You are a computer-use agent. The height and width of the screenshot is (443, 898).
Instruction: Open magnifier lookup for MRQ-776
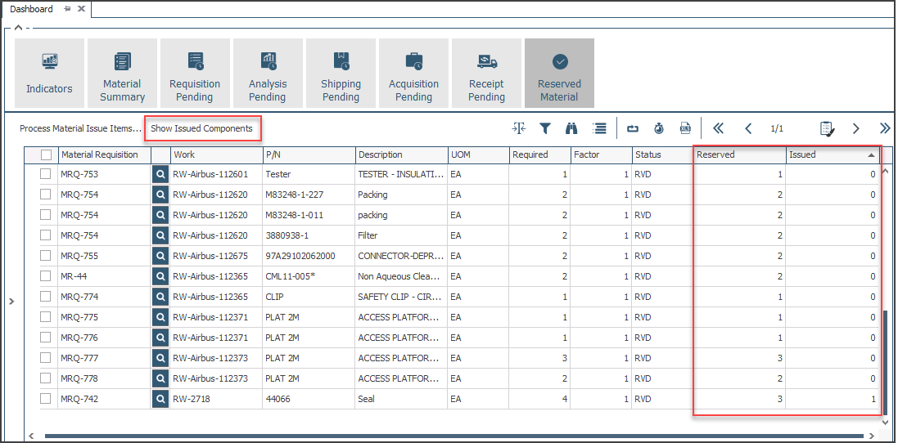coord(160,338)
